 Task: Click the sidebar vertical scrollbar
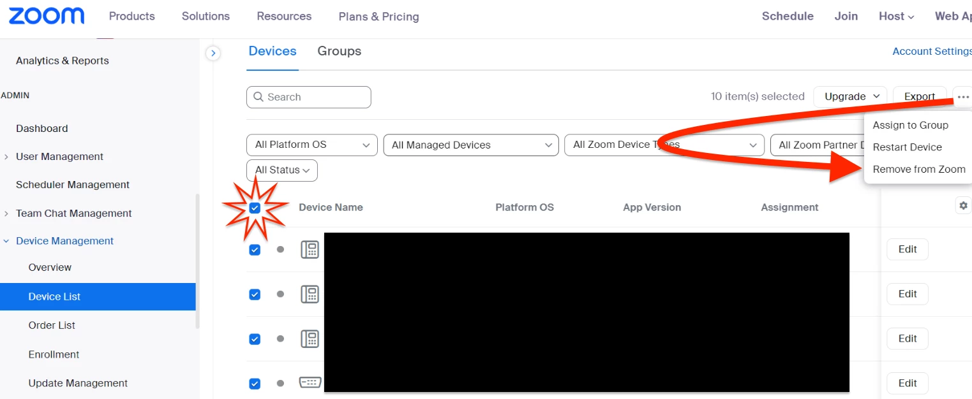click(197, 261)
